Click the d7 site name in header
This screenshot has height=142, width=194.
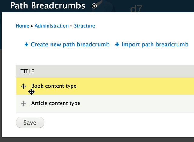click(136, 9)
